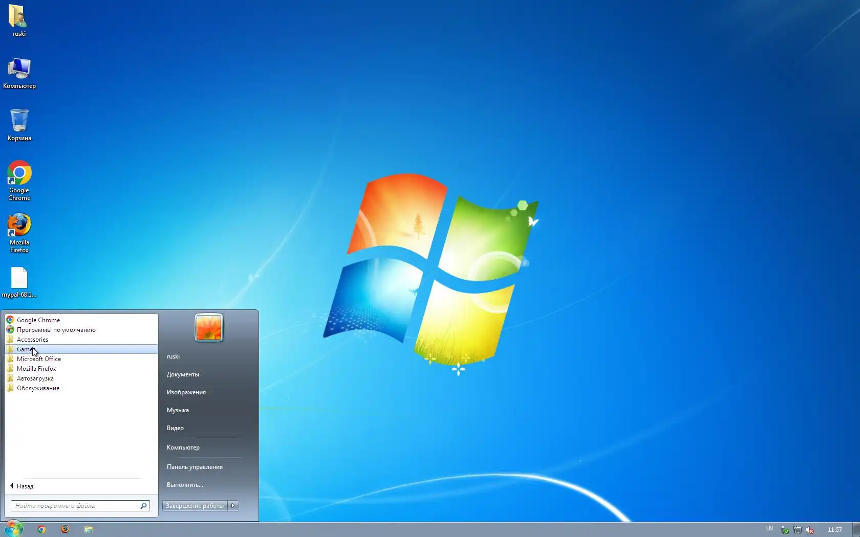Select the Mozilla Firefox desktop shortcut
Viewport: 860px width, 537px height.
coord(19,233)
